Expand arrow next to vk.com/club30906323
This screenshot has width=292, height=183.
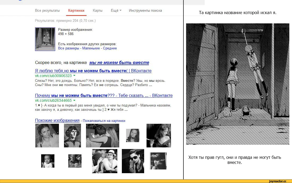point(74,75)
